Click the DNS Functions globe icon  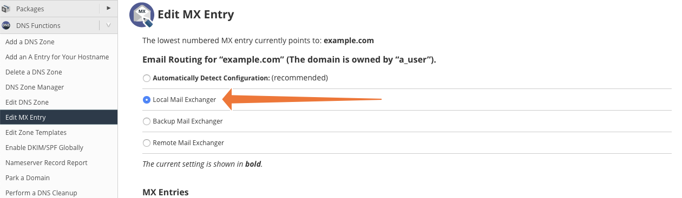coord(6,25)
